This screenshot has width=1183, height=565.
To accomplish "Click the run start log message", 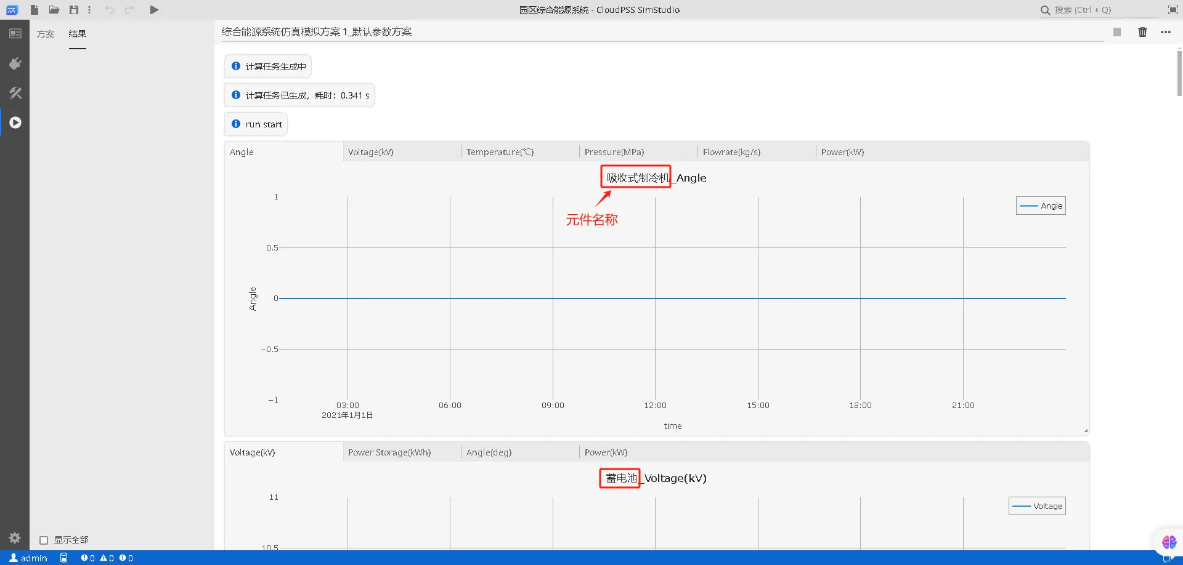I will coord(256,124).
